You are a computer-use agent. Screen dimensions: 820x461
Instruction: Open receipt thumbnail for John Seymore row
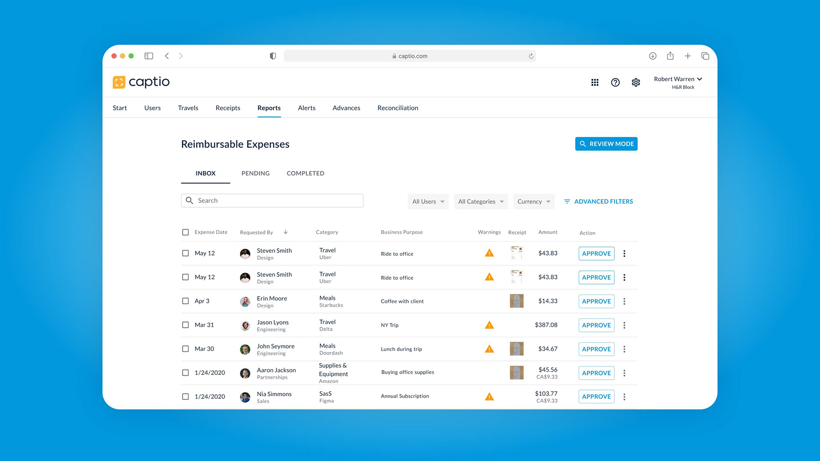click(516, 349)
